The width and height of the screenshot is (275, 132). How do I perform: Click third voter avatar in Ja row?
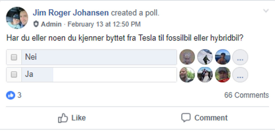(x=223, y=75)
